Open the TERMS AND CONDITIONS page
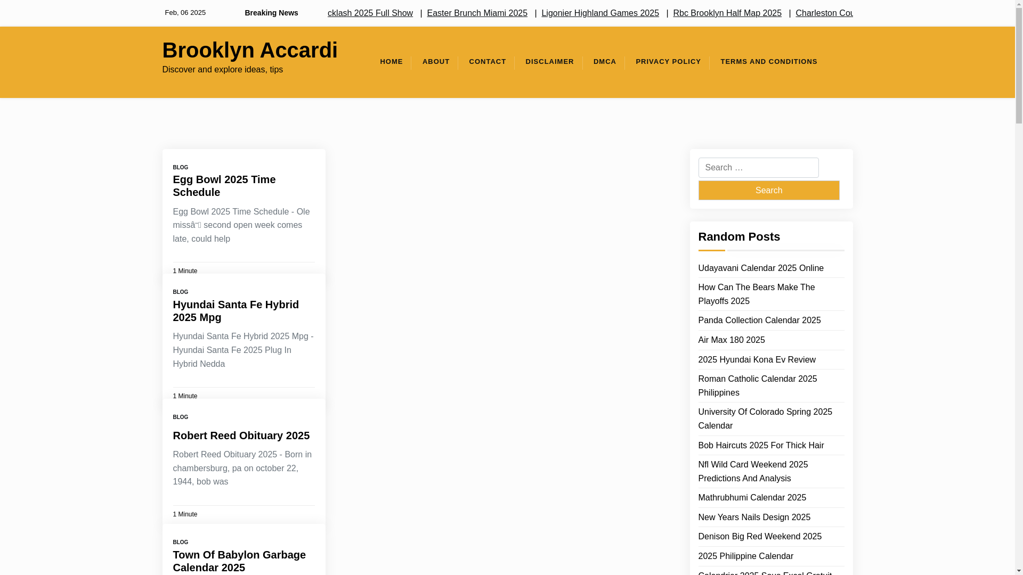 768,62
